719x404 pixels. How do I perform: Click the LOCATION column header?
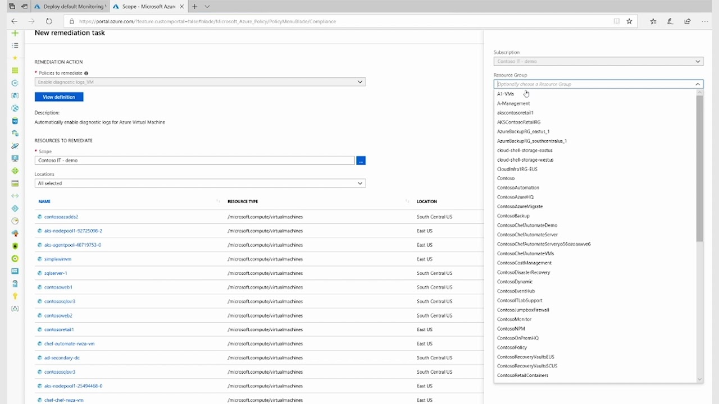point(427,201)
